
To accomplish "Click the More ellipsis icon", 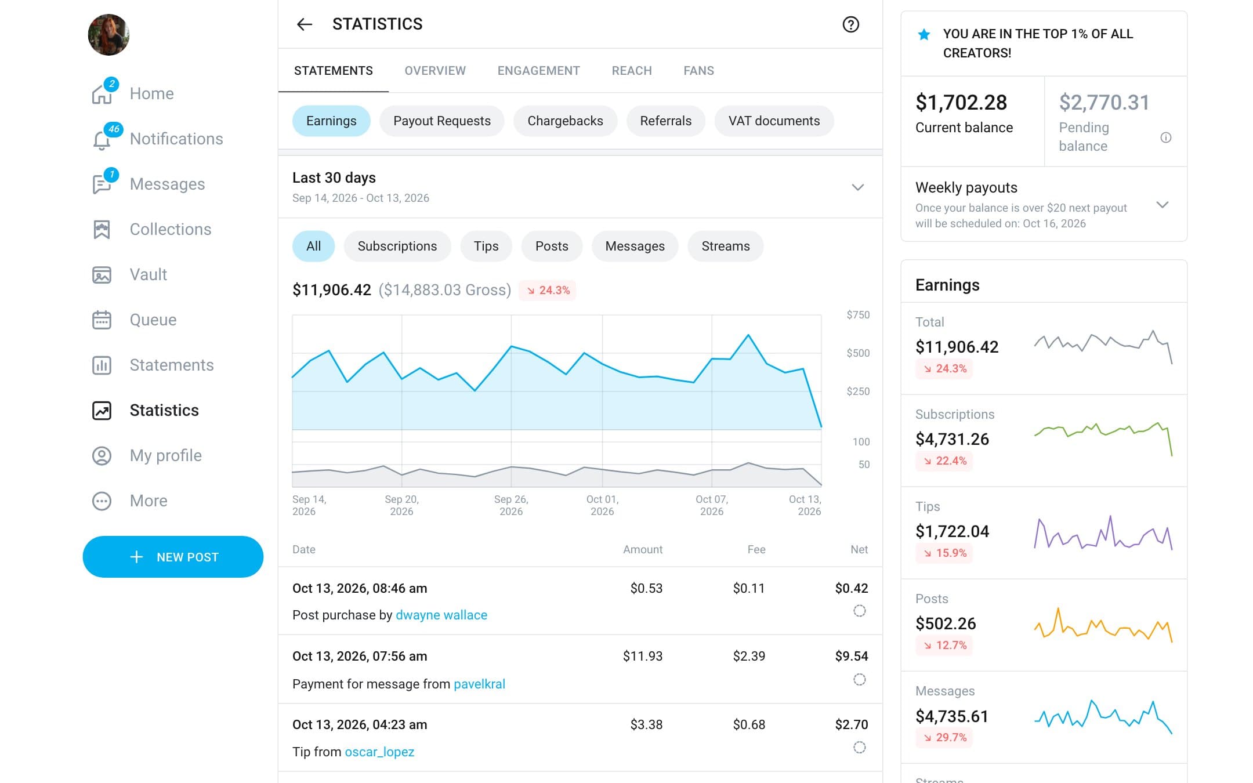I will 102,501.
